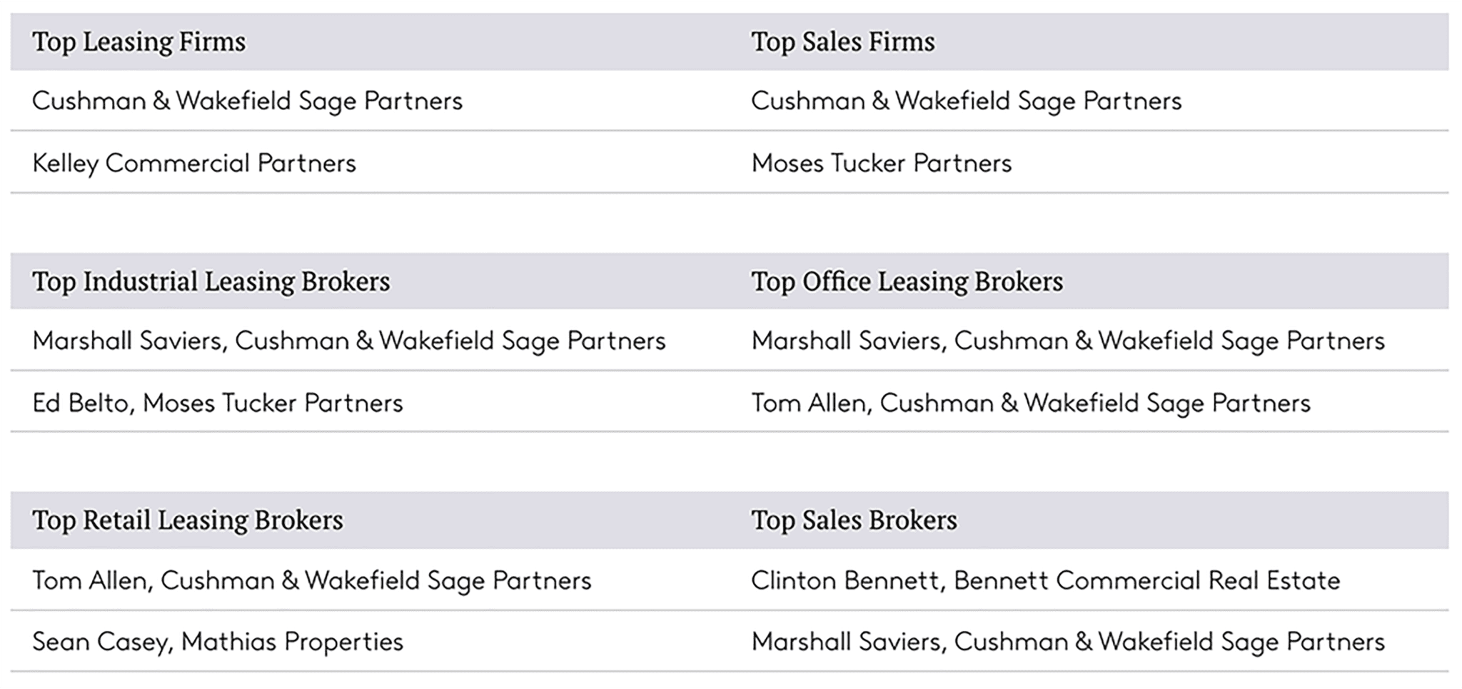Click the Top Sales Firms header
The image size is (1462, 689).
(x=842, y=41)
